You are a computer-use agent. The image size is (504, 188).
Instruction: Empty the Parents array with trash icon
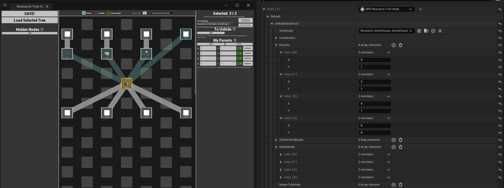[401, 45]
